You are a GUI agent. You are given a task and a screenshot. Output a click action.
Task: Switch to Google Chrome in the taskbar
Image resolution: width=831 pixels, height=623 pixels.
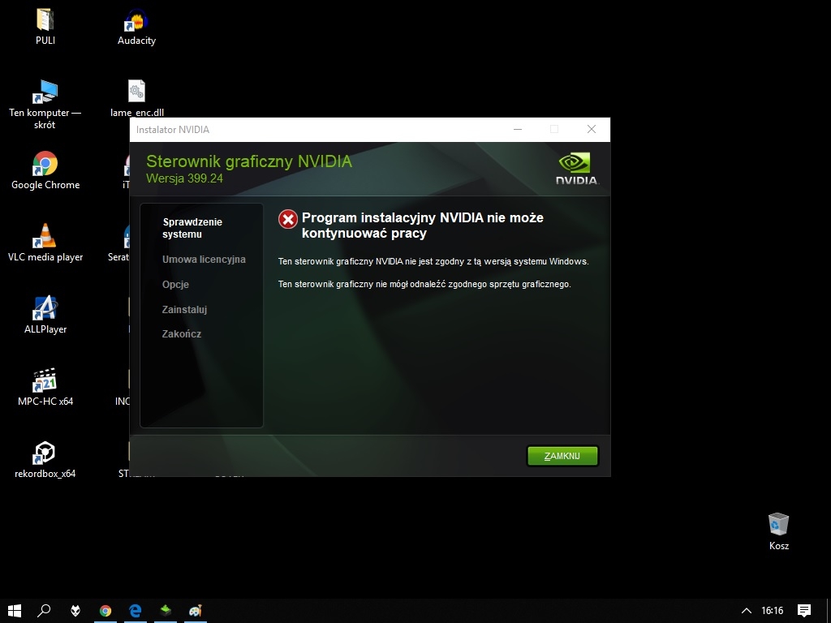click(105, 611)
